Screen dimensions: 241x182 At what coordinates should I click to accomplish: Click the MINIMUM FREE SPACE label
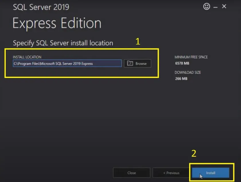click(x=191, y=57)
